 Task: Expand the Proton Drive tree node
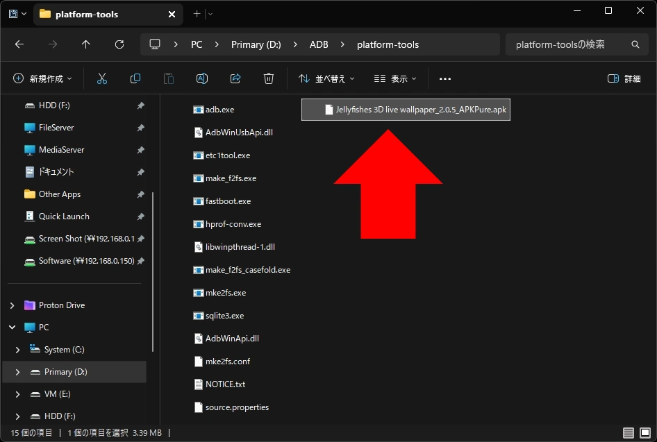(12, 305)
